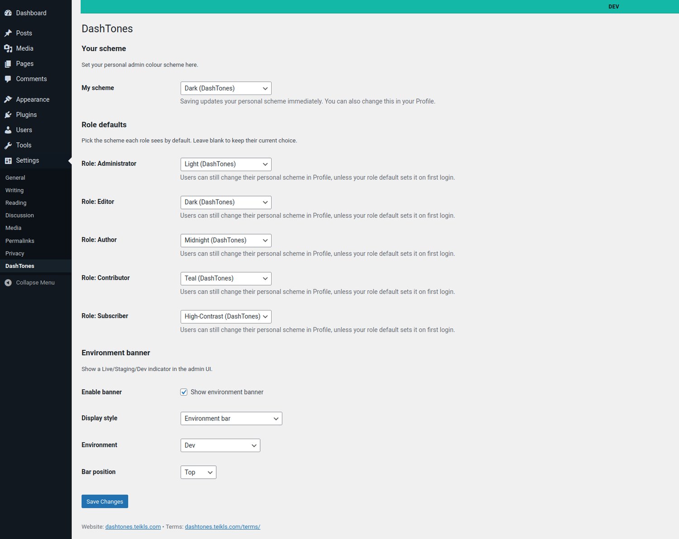Click the Save Changes button
The width and height of the screenshot is (679, 539).
[105, 501]
